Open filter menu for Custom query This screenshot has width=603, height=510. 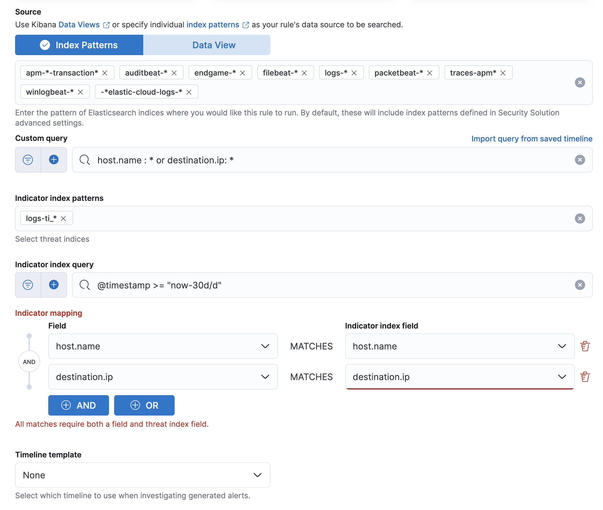[28, 160]
